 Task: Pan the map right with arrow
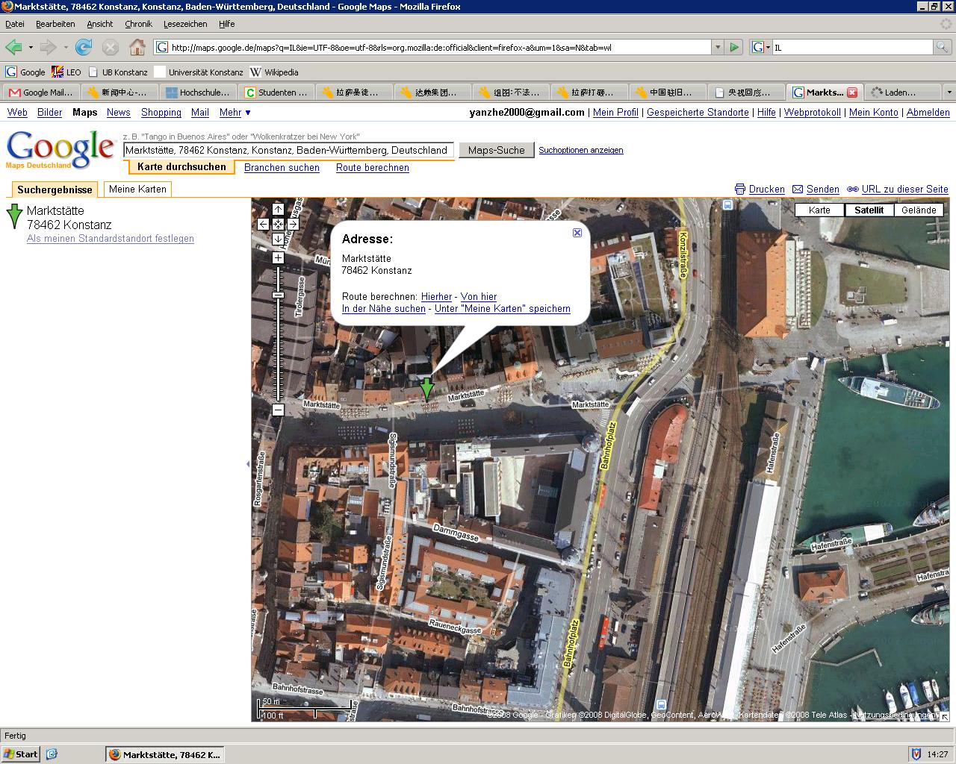[x=293, y=224]
